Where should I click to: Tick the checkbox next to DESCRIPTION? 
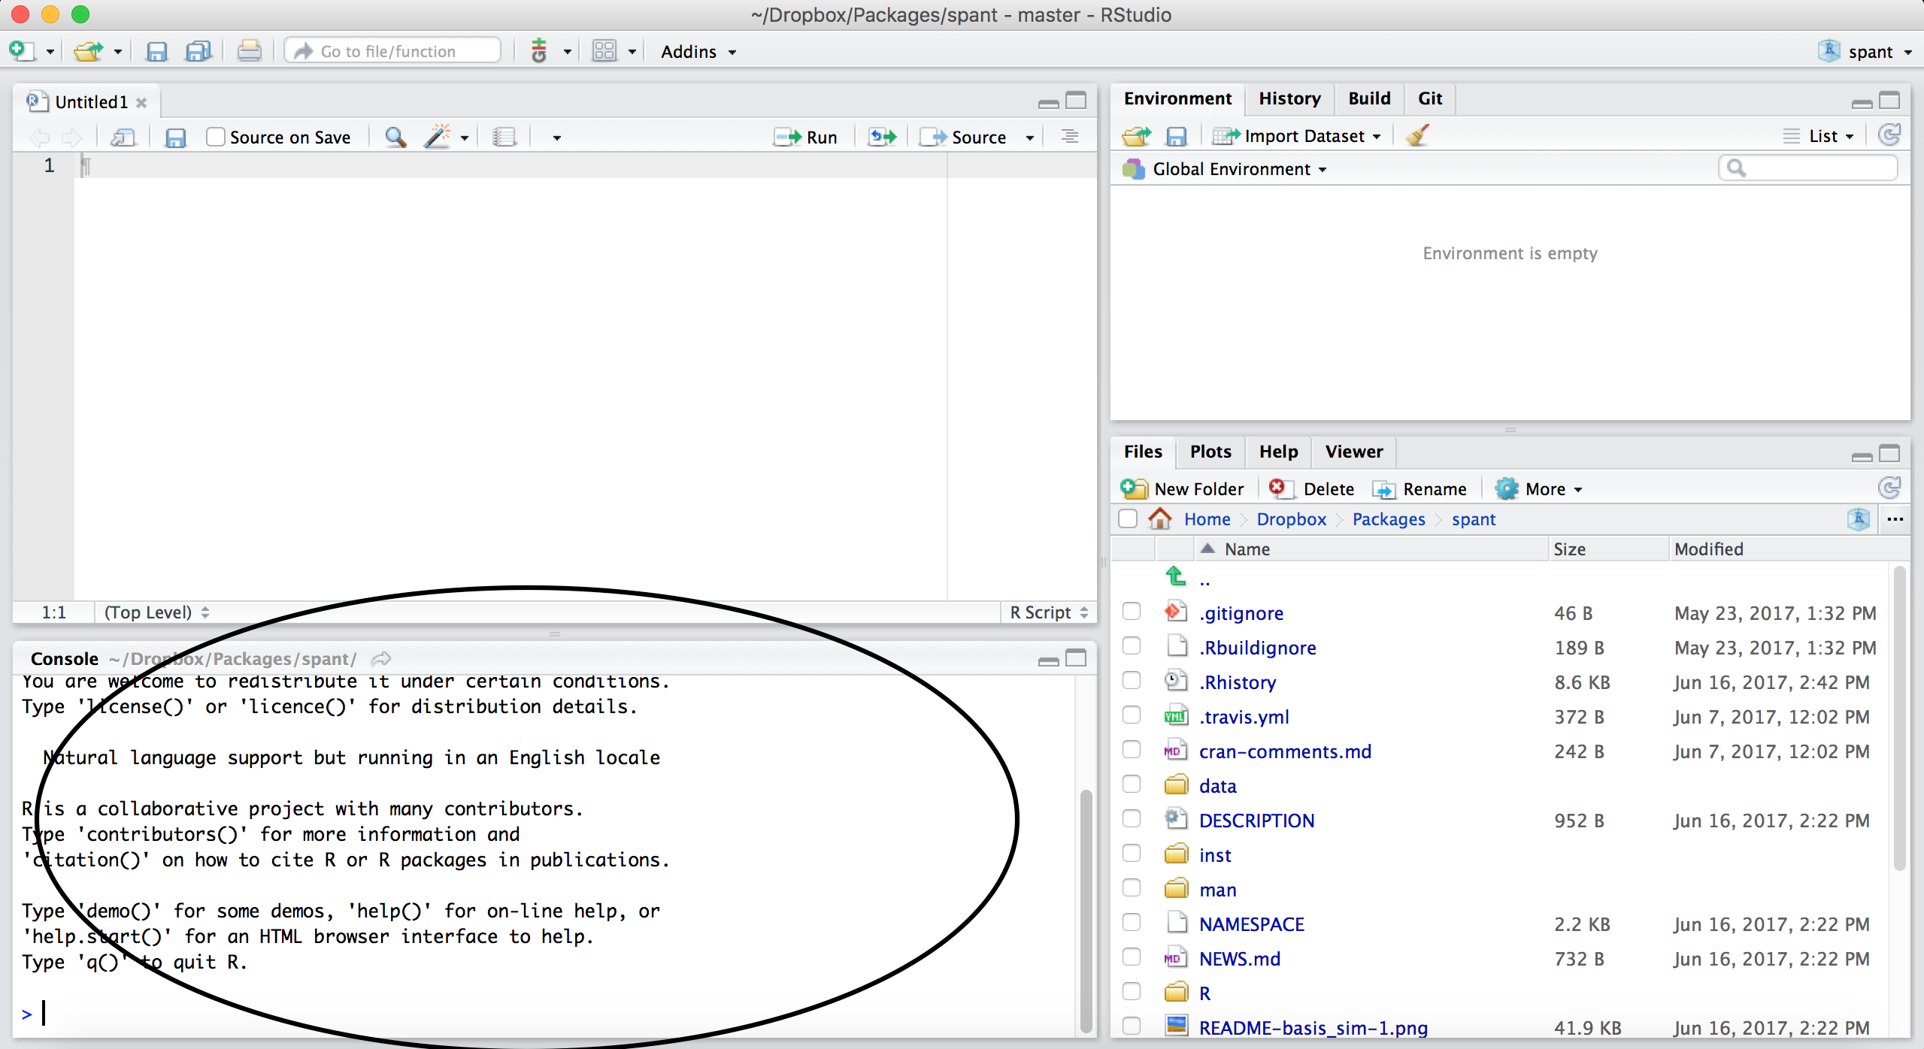[x=1132, y=819]
